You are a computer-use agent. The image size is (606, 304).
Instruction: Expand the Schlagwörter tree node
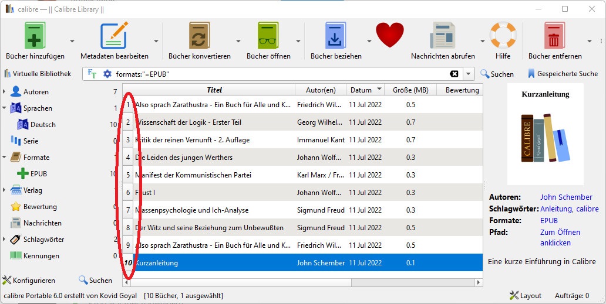4,239
